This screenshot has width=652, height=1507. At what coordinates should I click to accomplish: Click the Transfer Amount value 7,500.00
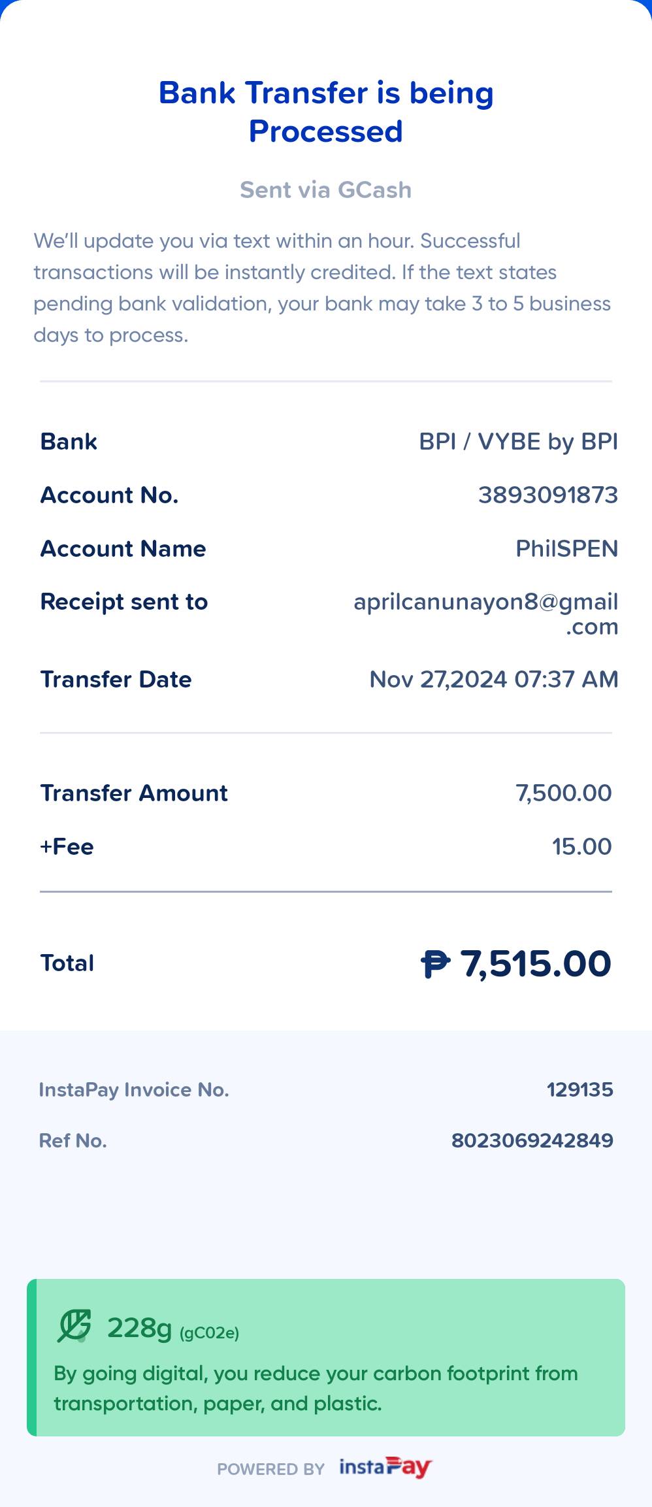(x=564, y=793)
